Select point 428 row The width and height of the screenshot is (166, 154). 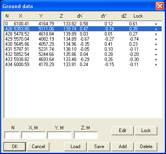(83, 34)
